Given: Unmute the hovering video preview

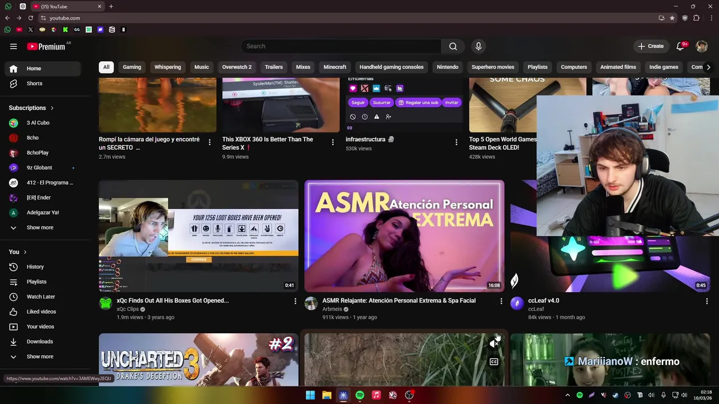Looking at the screenshot, I should coord(494,343).
